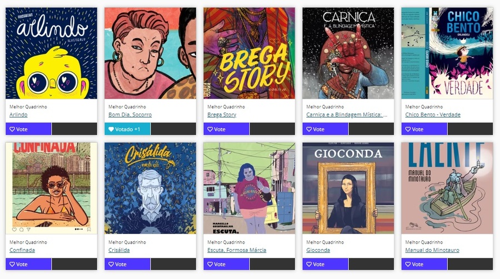Click the Confinada cover artwork
Screen dimensions: 500x279
pos(51,188)
